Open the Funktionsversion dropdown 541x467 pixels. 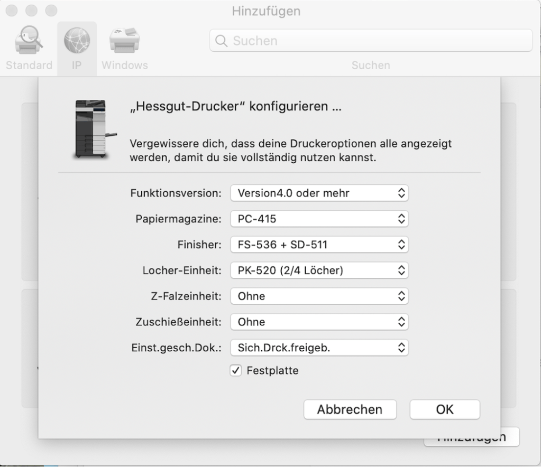point(319,193)
